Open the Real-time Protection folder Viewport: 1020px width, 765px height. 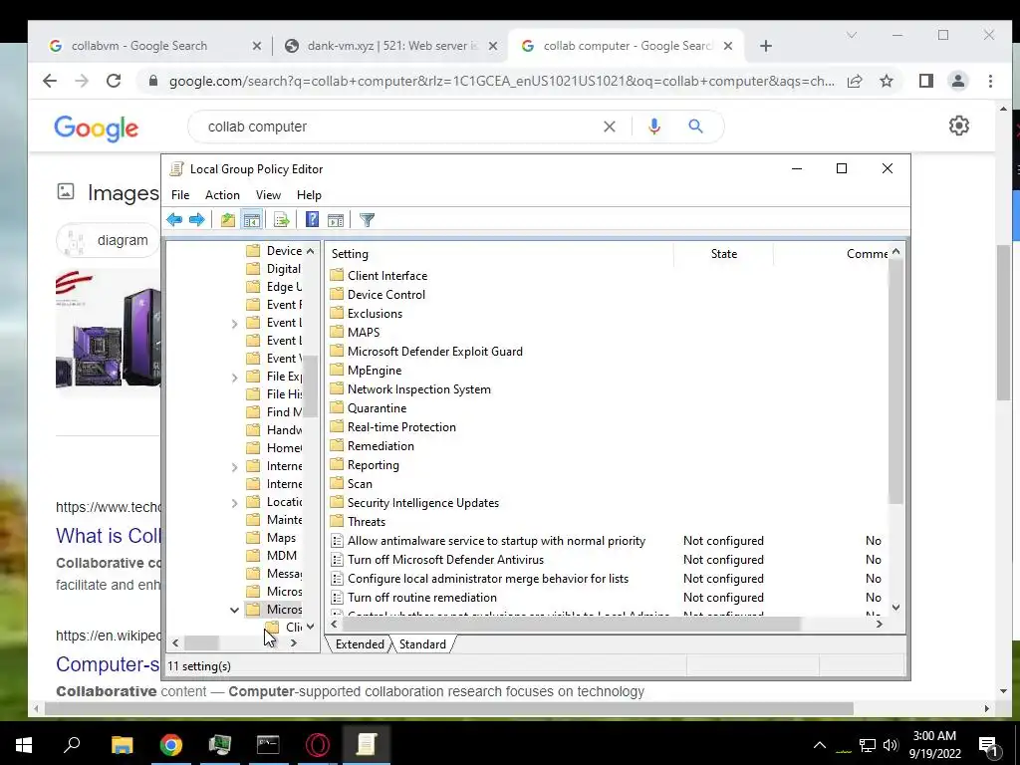pyautogui.click(x=401, y=426)
